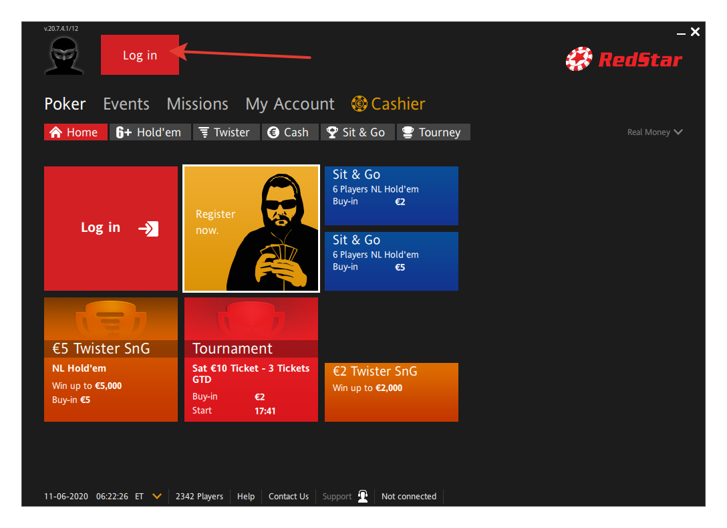Screen dimensions: 727x528
Task: Click the Contact Us link
Action: 288,497
